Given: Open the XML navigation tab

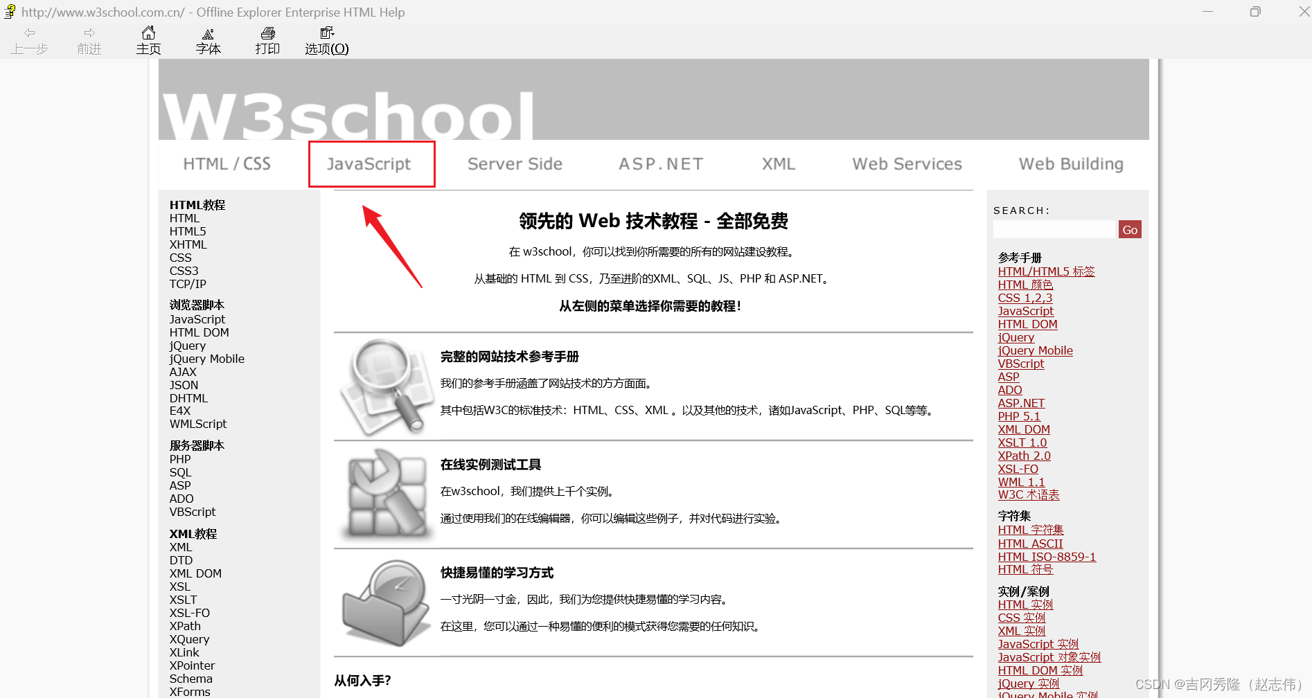Looking at the screenshot, I should tap(779, 164).
